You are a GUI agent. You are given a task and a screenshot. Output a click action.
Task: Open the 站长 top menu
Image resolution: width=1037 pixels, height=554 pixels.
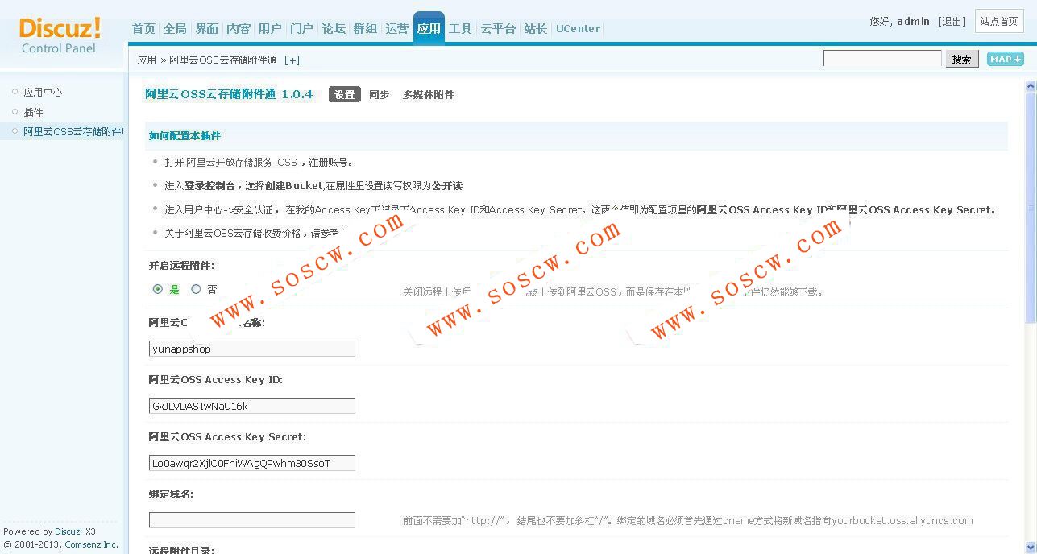[x=536, y=28]
